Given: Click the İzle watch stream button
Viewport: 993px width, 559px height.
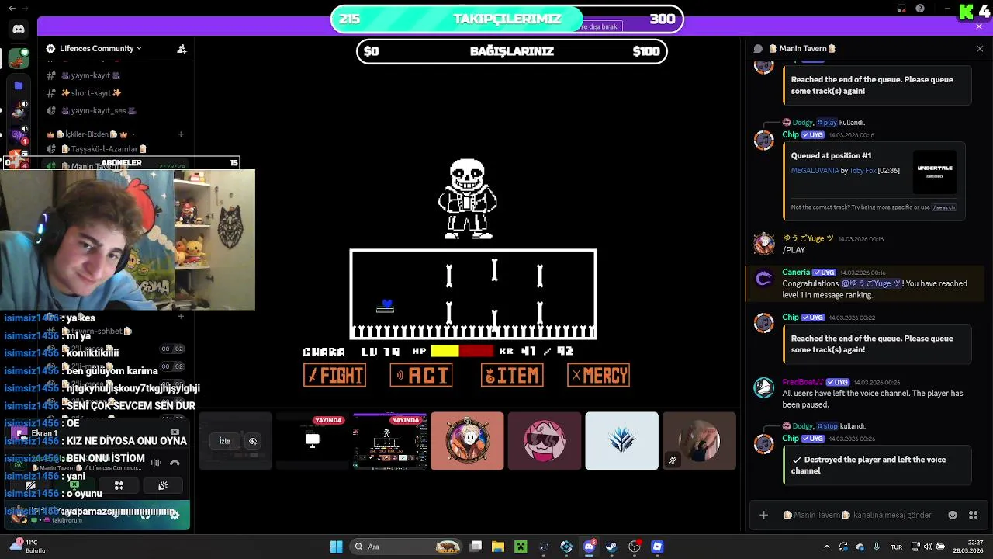Looking at the screenshot, I should tap(224, 441).
